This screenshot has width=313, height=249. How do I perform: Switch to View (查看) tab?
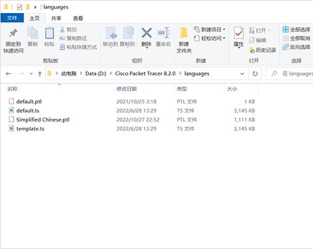tap(78, 18)
